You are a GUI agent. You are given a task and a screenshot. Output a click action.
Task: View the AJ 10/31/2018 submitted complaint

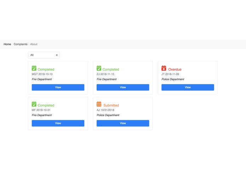click(123, 123)
